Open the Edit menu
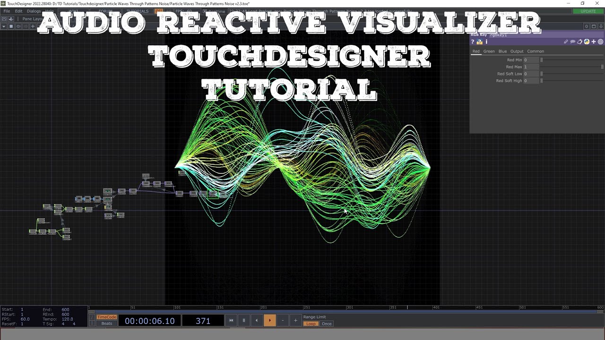Screen dimensions: 605x340 [18, 11]
